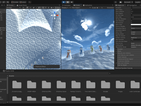141x106 pixels.
Task: Disable Velocity over Lifetime module checkbox
Action: (116, 53)
